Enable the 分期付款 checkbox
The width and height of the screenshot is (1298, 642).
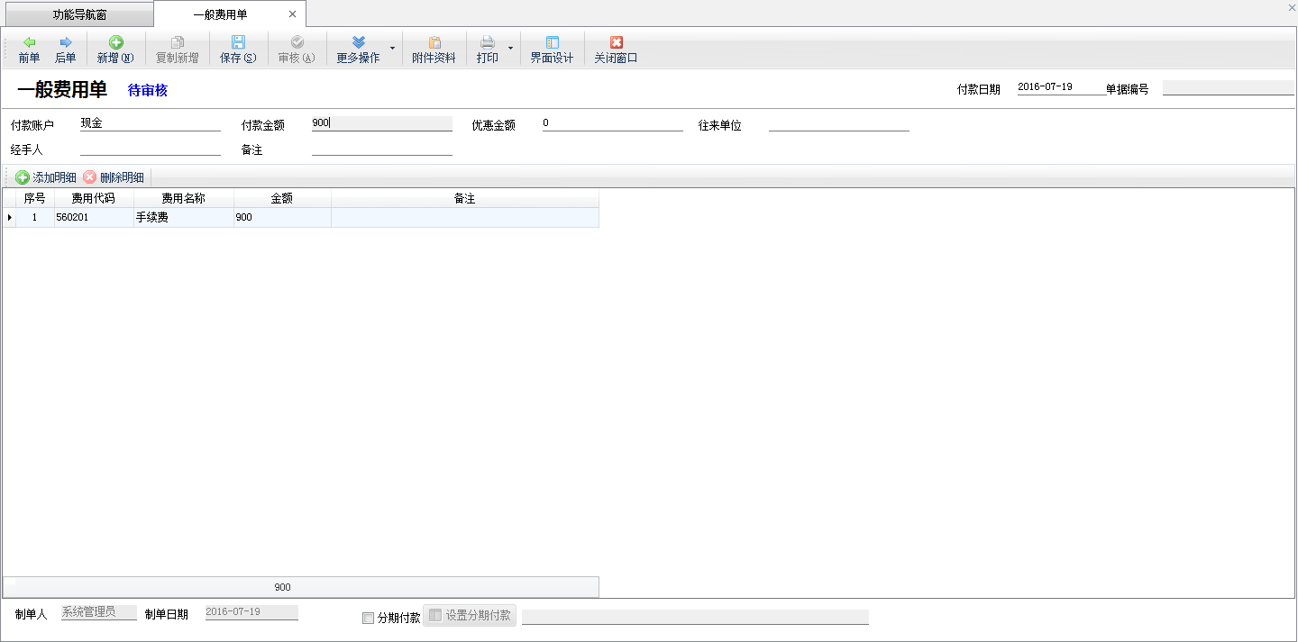click(x=368, y=618)
